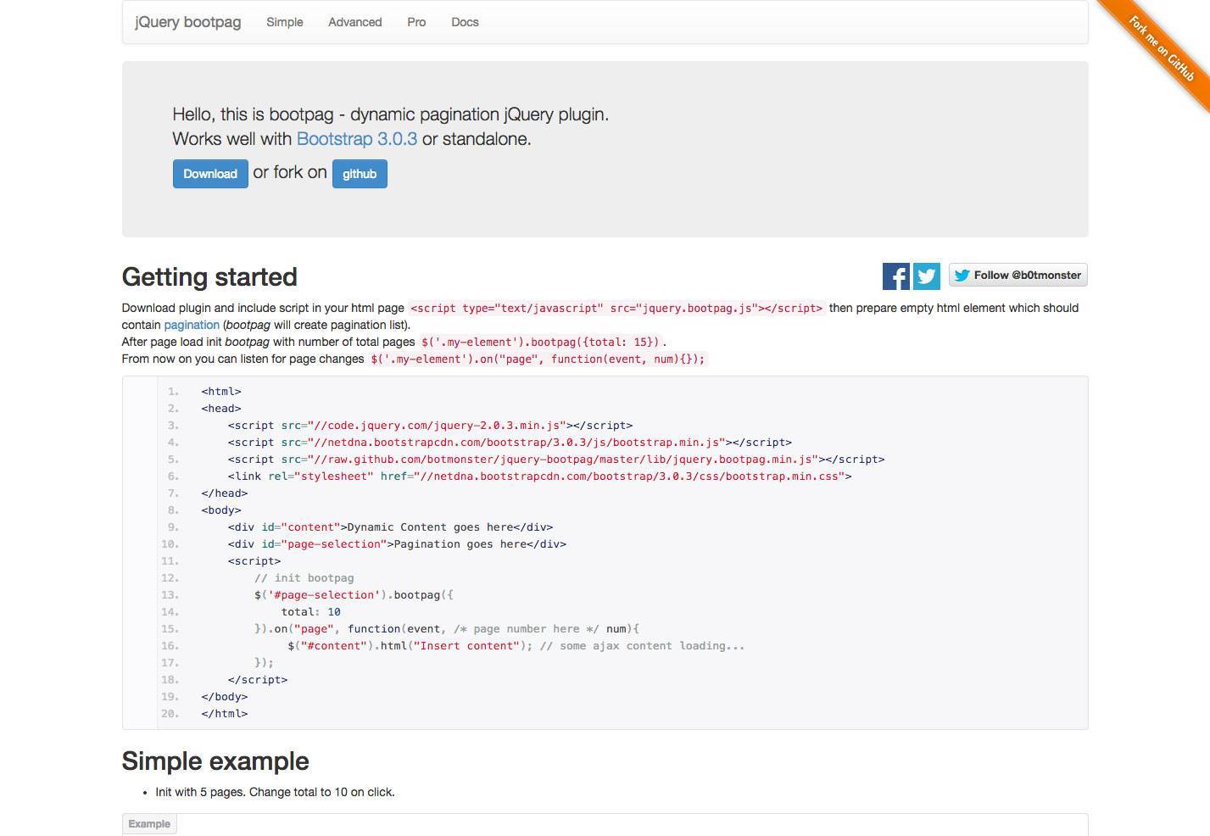Click the blue Download button

210,174
